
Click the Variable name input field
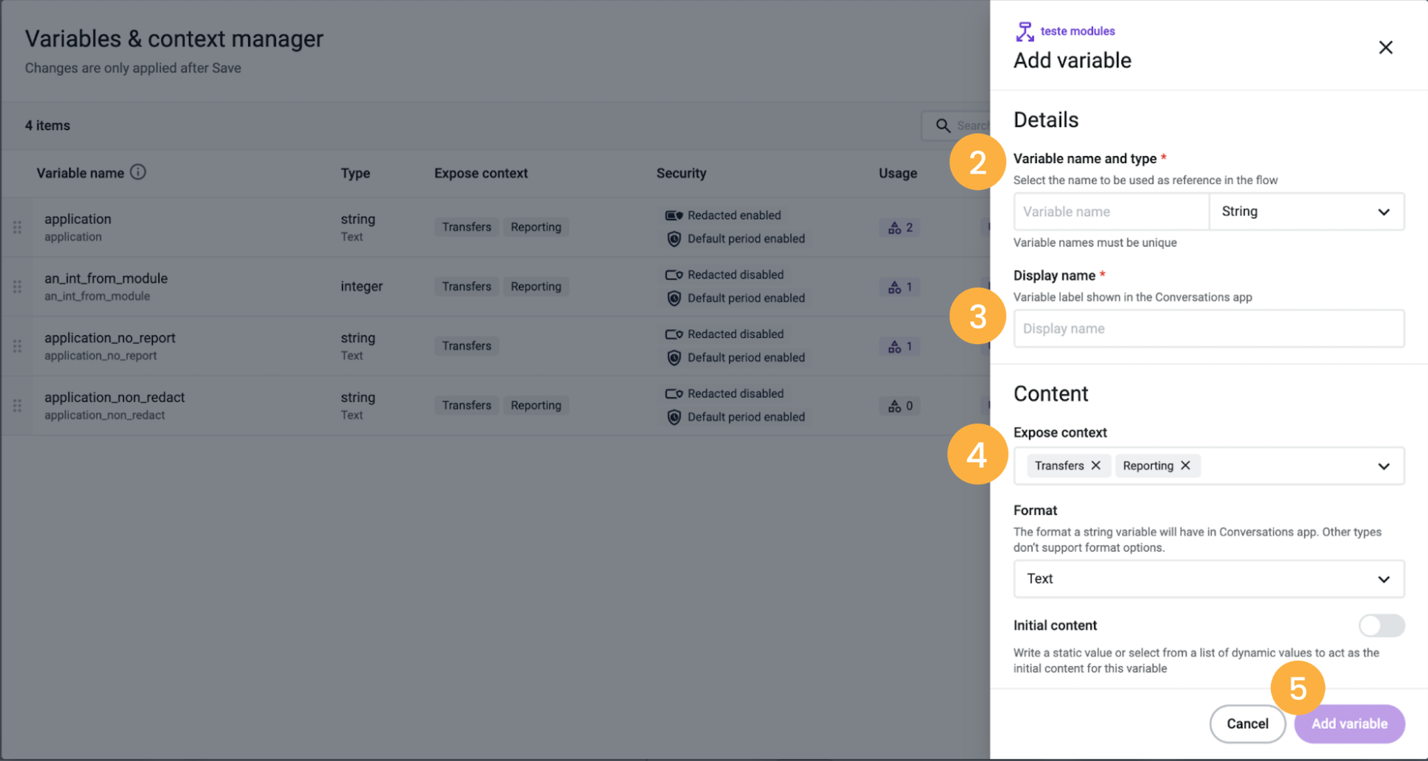(1111, 212)
